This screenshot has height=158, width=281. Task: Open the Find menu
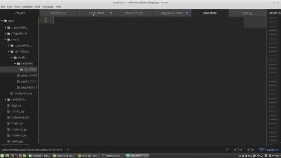(37, 7)
